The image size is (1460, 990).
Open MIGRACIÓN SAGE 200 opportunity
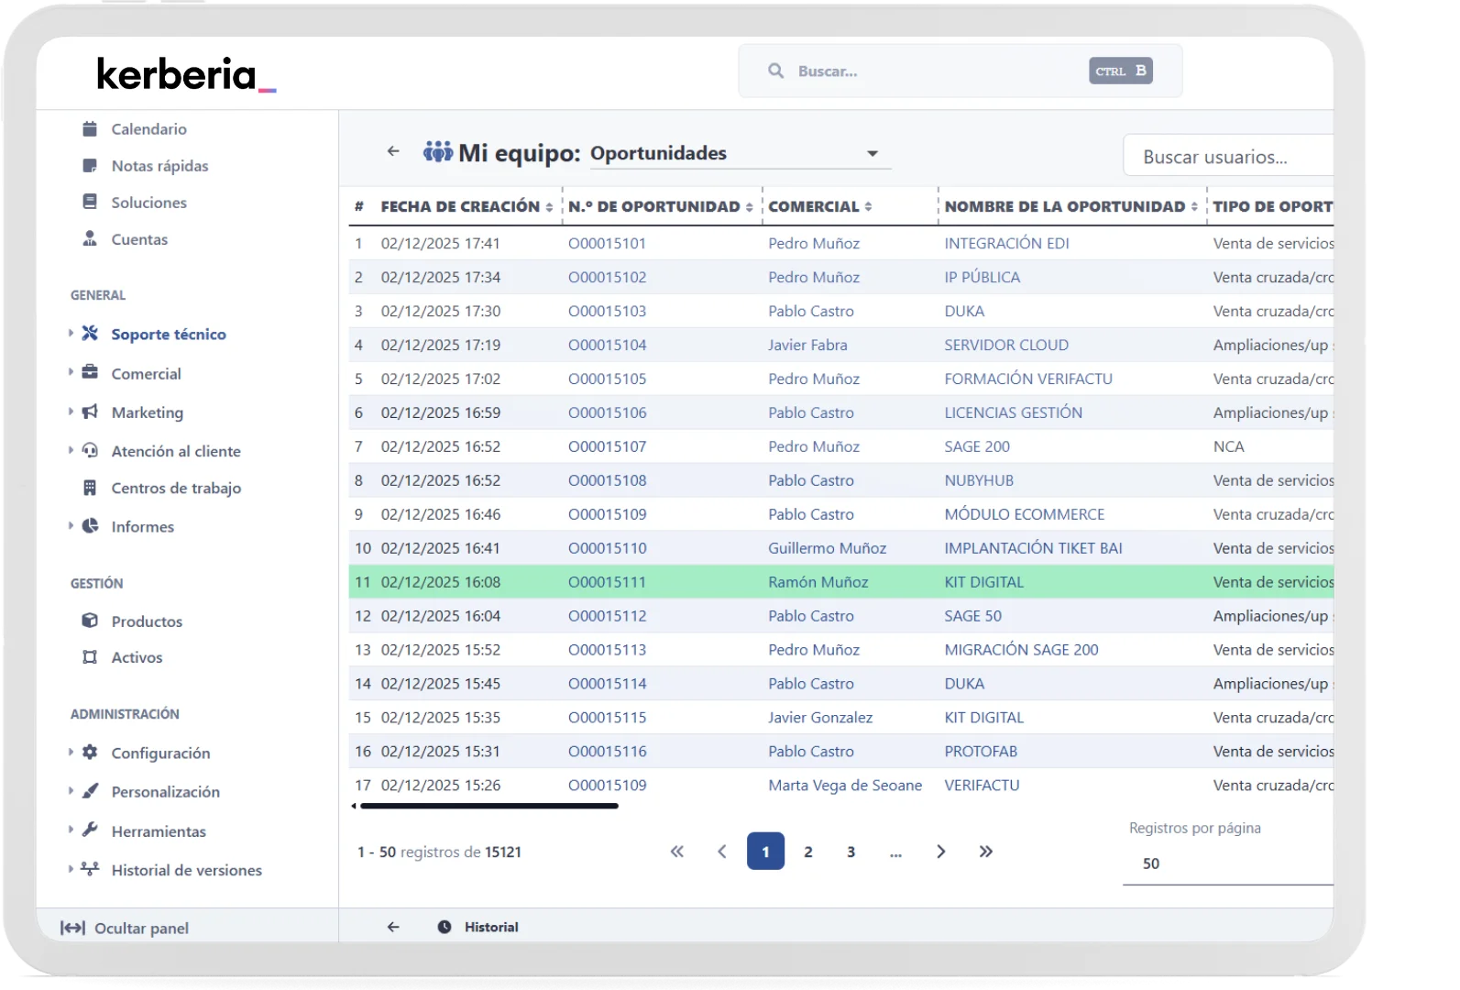(1021, 650)
